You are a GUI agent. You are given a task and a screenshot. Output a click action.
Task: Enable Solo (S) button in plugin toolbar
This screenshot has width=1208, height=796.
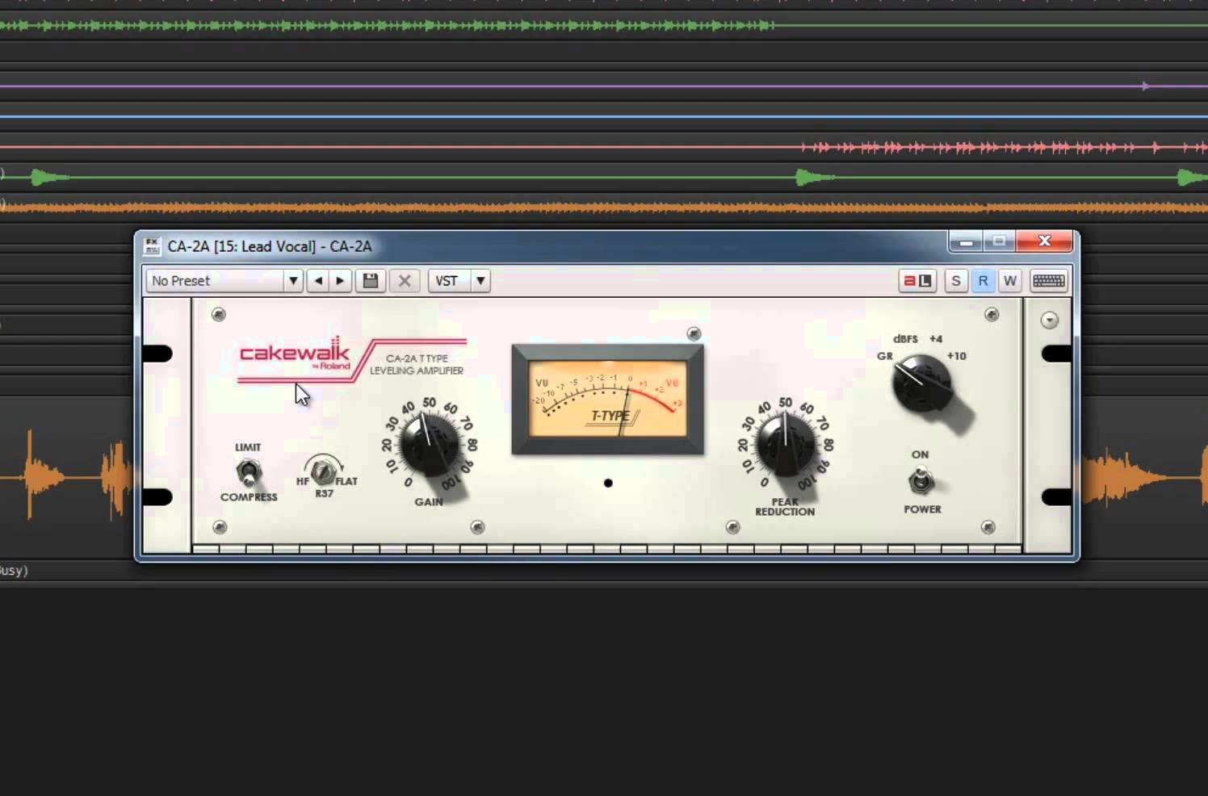(956, 281)
